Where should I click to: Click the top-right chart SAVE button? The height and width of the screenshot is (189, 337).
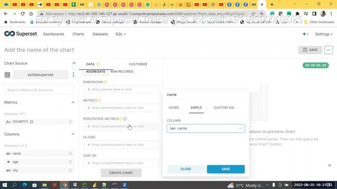(310, 50)
